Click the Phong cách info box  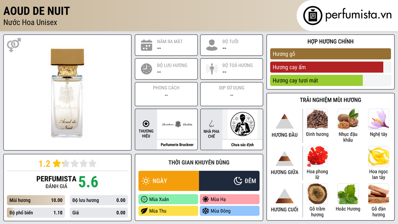click(166, 94)
